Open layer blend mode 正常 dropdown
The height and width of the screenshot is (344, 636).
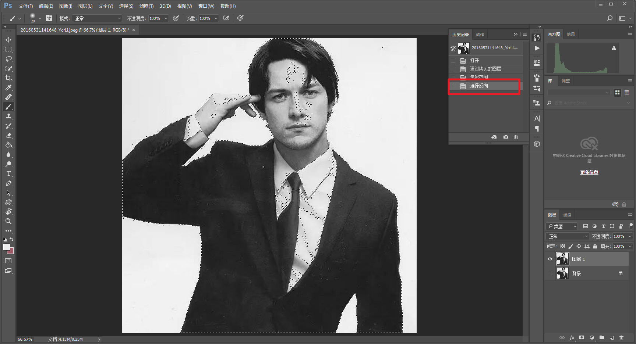click(567, 236)
